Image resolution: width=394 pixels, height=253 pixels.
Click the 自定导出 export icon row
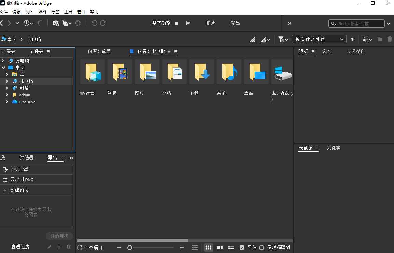point(37,169)
